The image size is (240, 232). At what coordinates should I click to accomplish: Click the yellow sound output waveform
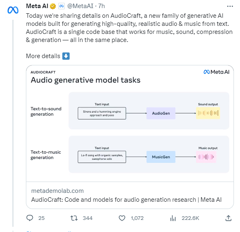tap(208, 113)
